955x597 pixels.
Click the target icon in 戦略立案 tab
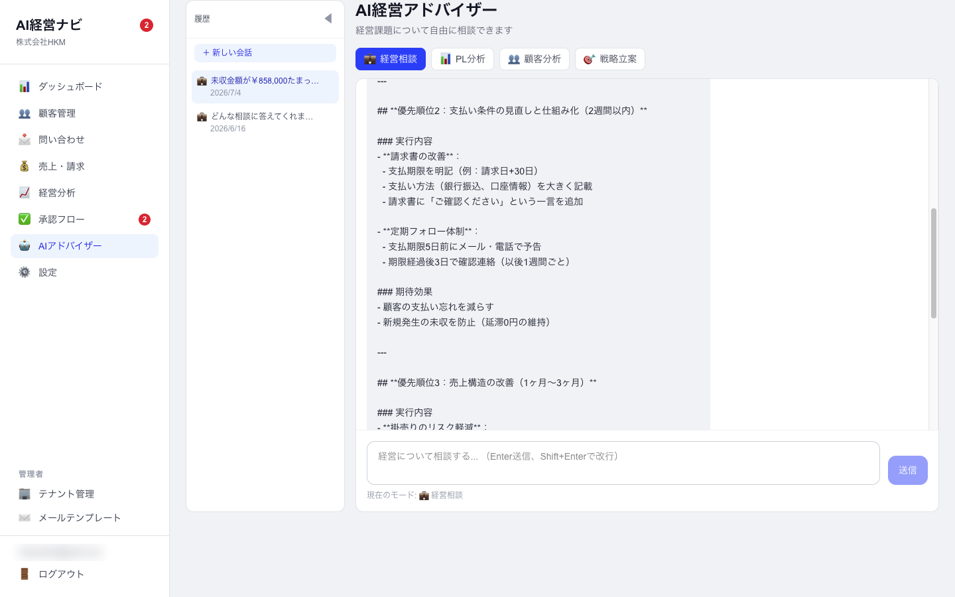pyautogui.click(x=590, y=59)
